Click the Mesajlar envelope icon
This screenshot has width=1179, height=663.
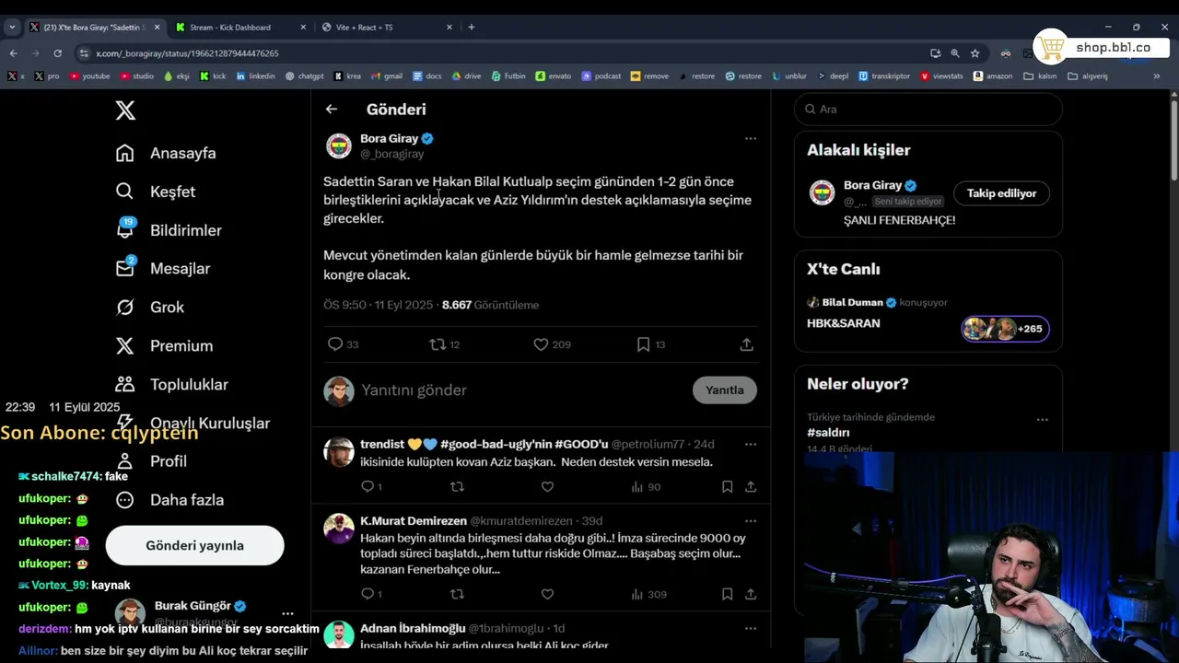[125, 269]
